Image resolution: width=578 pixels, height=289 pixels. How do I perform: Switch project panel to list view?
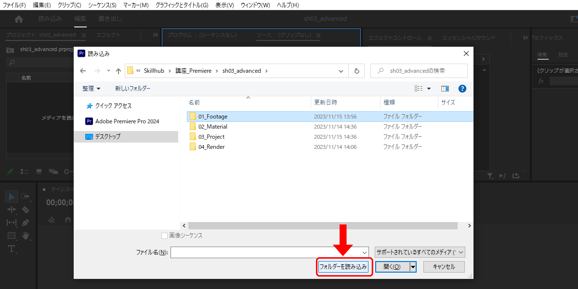coord(25,171)
